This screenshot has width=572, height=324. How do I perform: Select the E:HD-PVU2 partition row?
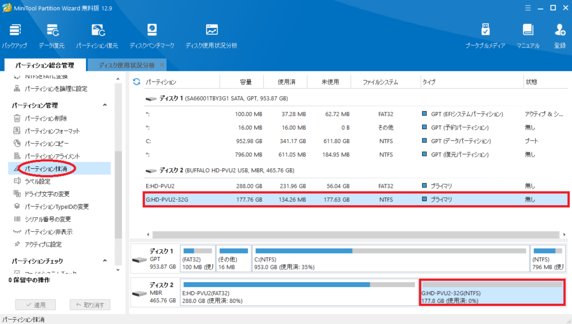point(356,186)
